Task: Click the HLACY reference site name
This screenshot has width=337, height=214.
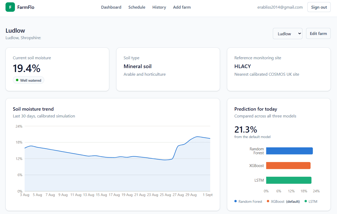Action: [242, 66]
